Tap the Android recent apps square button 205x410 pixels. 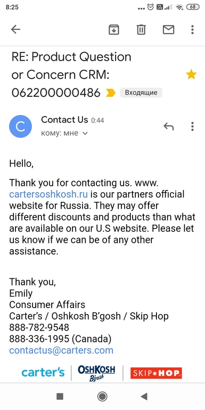click(x=60, y=396)
